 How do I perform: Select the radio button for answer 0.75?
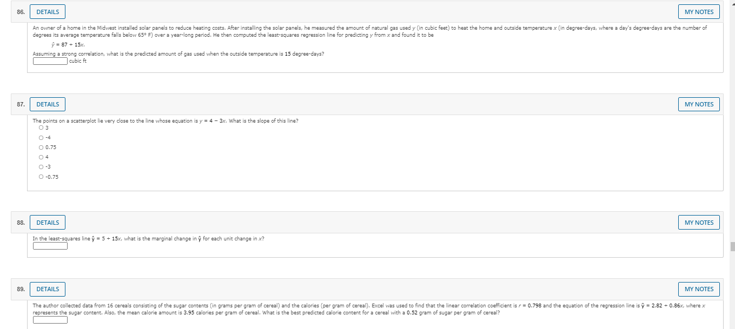click(41, 147)
